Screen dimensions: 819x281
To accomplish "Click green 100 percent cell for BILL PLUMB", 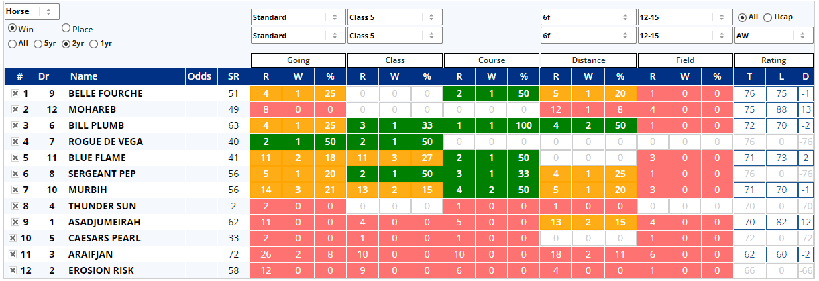I will (524, 125).
